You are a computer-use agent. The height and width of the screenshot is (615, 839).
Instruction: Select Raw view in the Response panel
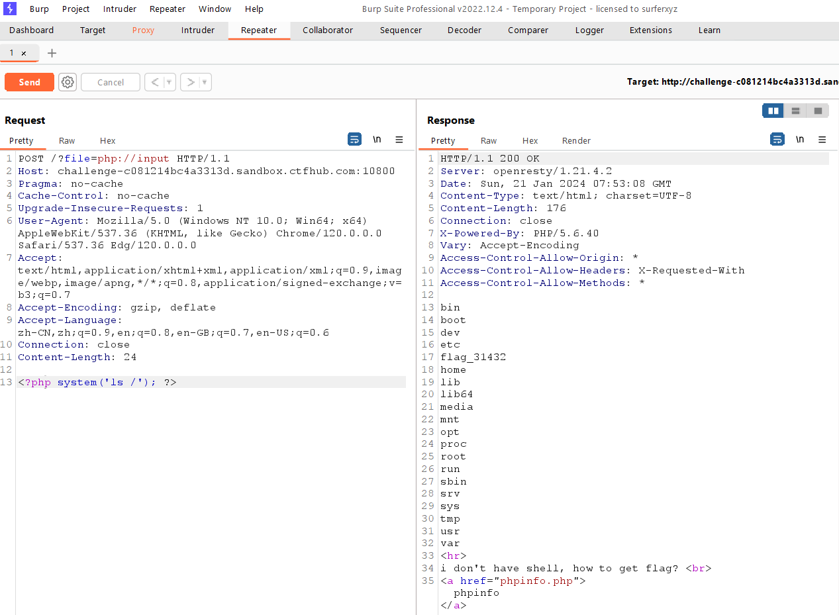489,140
